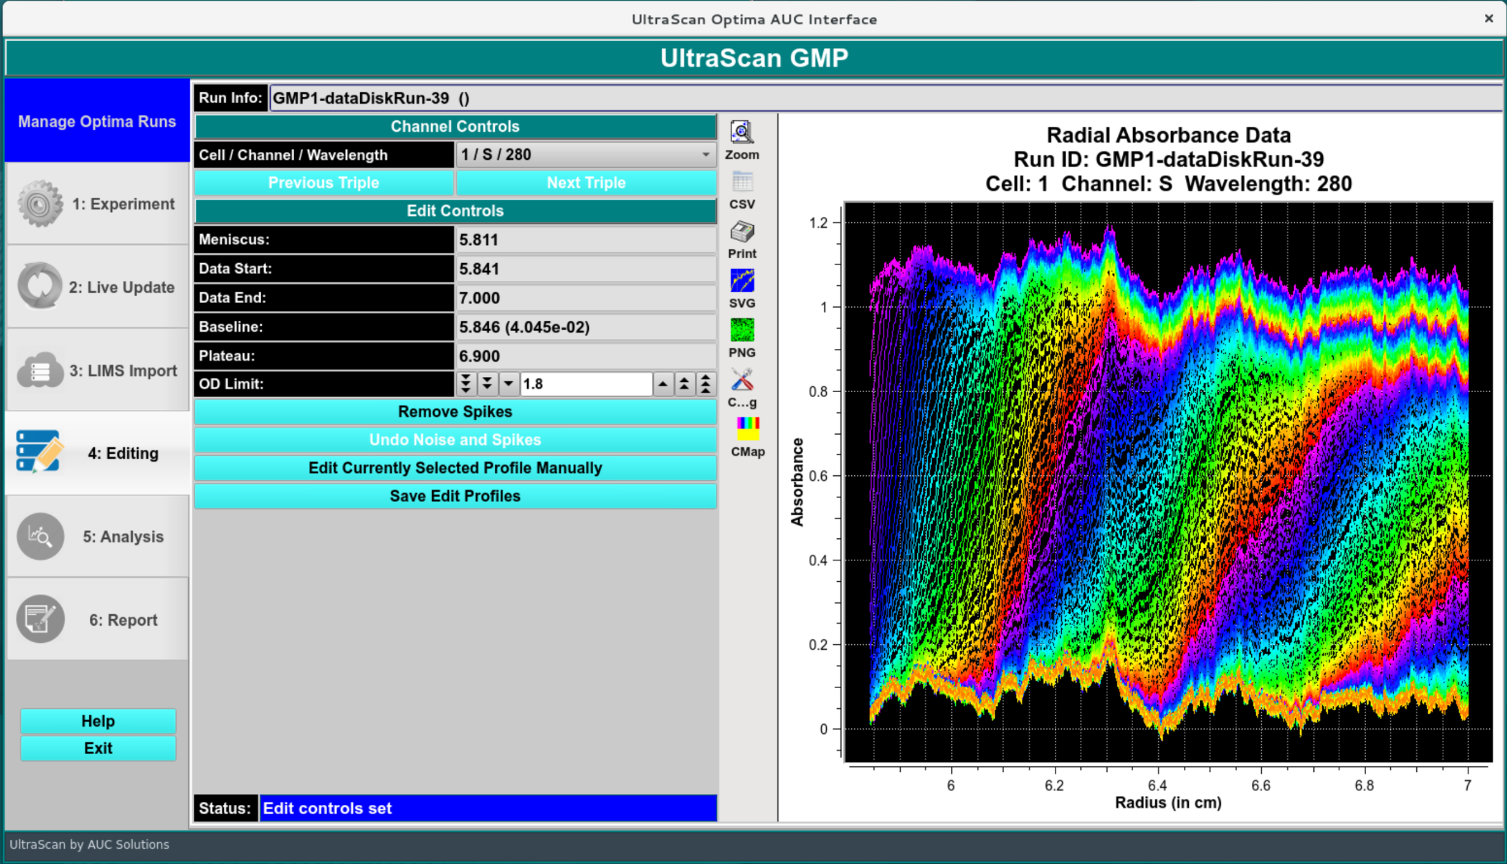Open Cell / Channel / Wavelength dropdown
This screenshot has height=864, width=1507.
[585, 155]
